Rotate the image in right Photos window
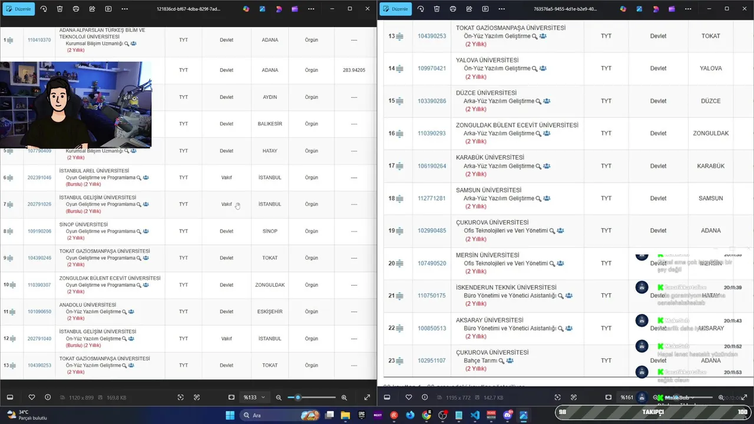 pyautogui.click(x=421, y=9)
